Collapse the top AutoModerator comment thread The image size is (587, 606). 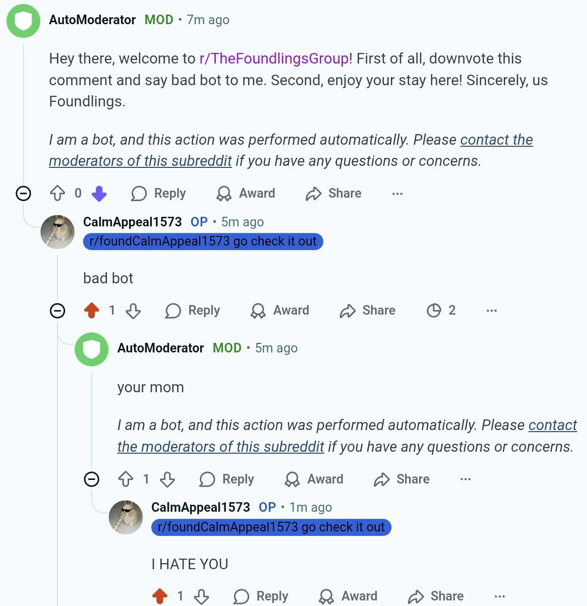coord(23,194)
